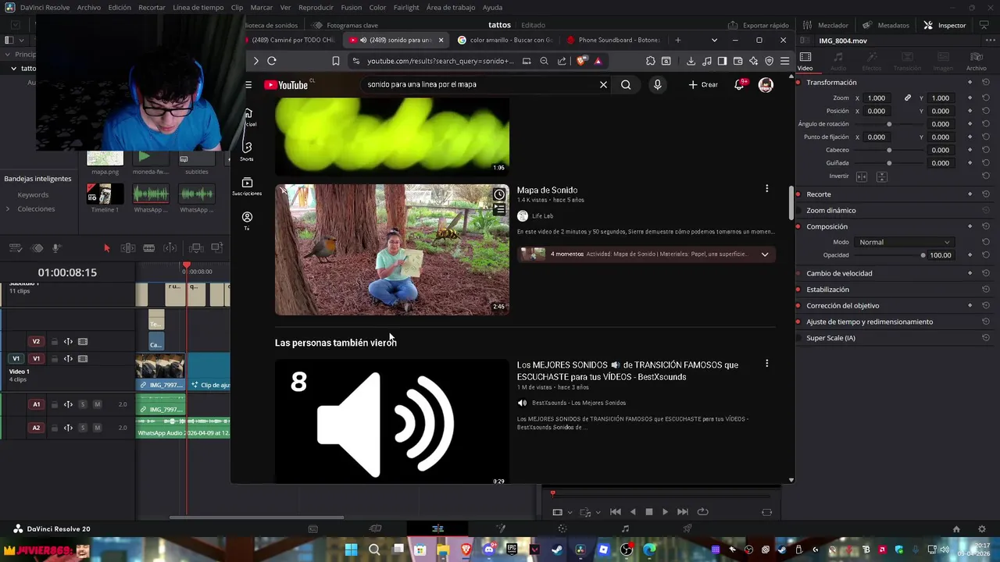Expand the 4 momentos chevron
Screen dimensions: 1000x562
coord(765,254)
